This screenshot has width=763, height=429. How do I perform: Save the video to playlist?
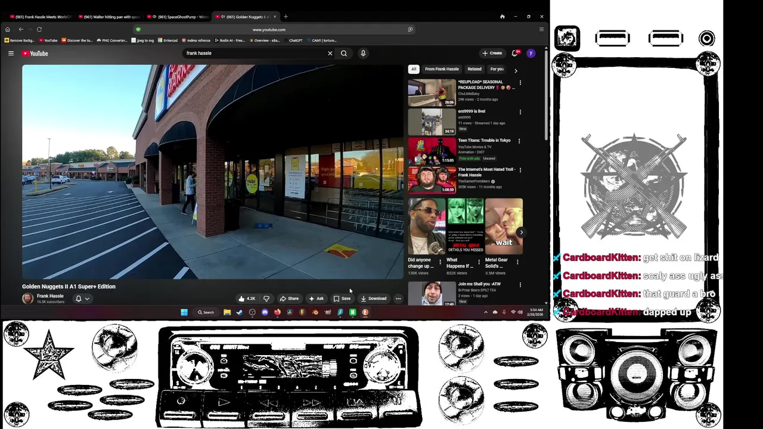(x=342, y=299)
